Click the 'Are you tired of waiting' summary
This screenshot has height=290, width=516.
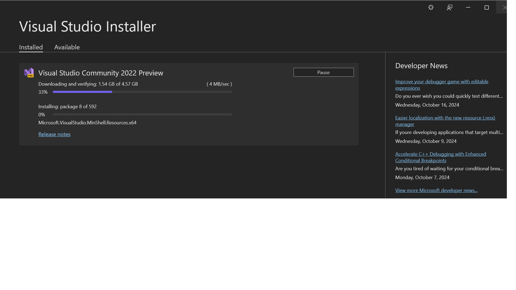pyautogui.click(x=449, y=169)
